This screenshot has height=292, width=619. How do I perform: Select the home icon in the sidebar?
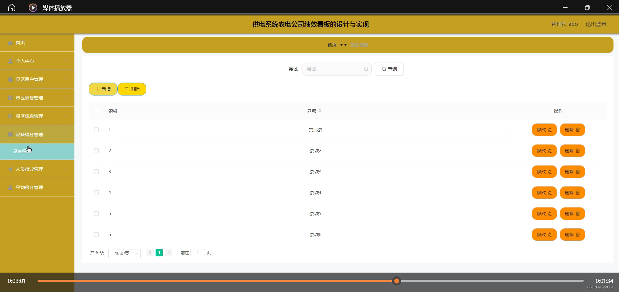click(x=10, y=43)
